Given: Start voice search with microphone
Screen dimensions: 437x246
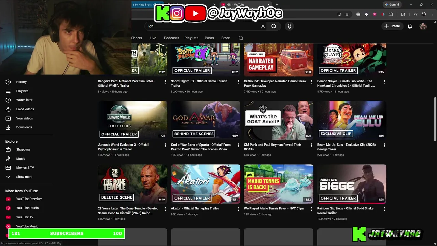Looking at the screenshot, I should point(289,26).
